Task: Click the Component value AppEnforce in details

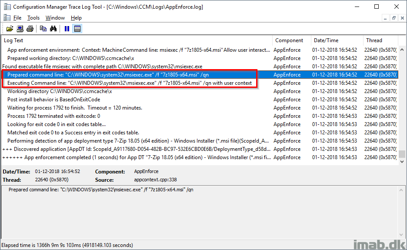Action: pos(146,171)
